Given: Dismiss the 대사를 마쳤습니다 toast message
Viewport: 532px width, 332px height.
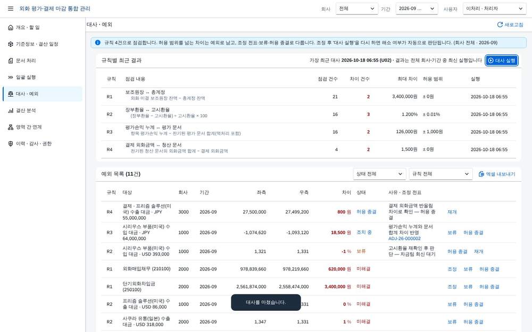Looking at the screenshot, I should click(266, 302).
